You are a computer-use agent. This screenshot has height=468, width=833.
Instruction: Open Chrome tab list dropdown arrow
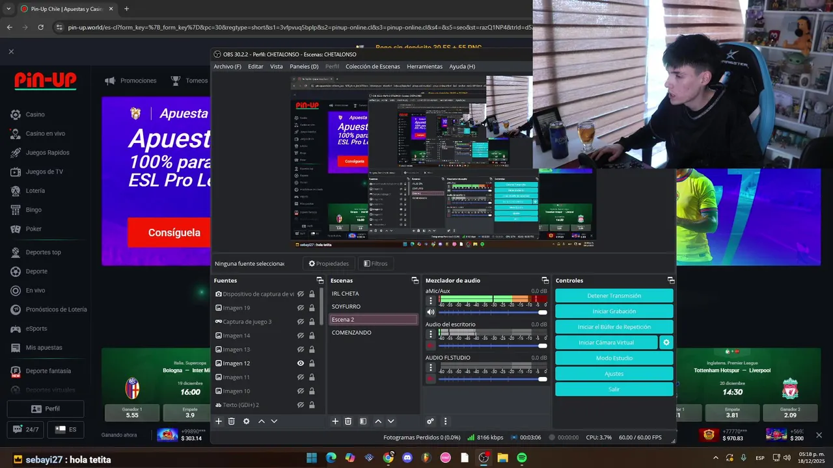tap(8, 9)
